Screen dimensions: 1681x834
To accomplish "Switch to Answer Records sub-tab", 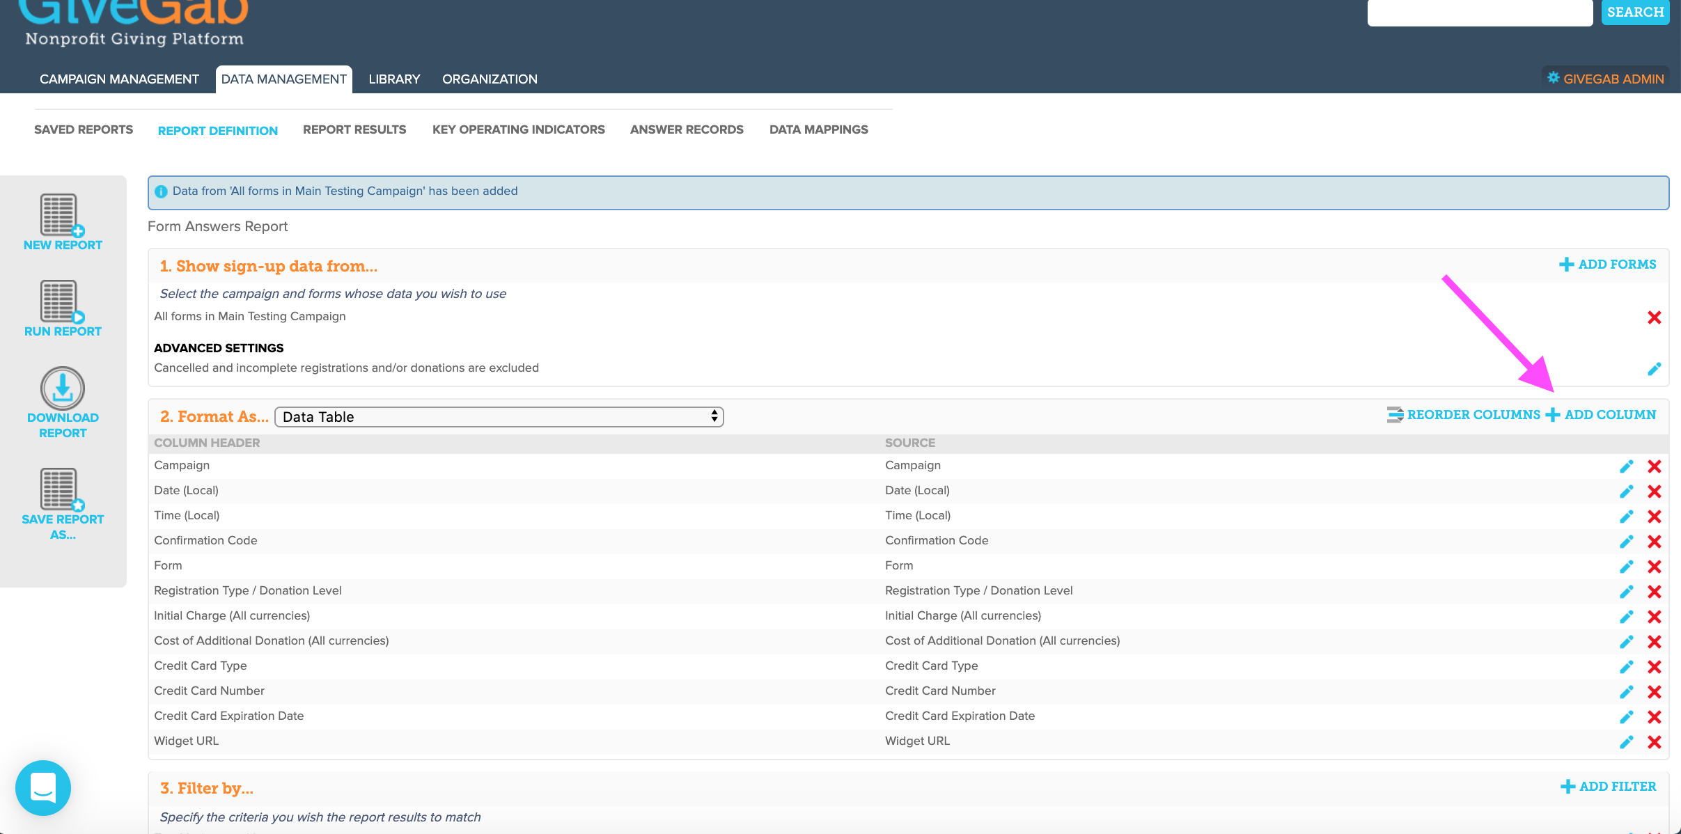I will coord(687,129).
